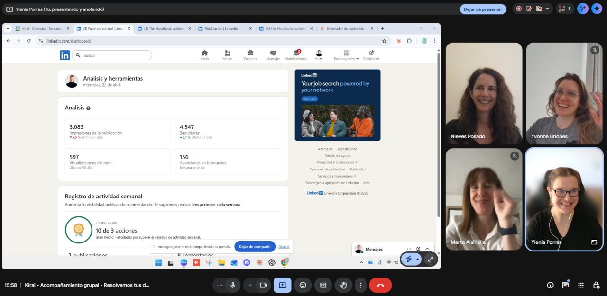Viewport: 607px width, 296px height.
Task: Open the 597 Visualizaciones del perfil card
Action: point(118,161)
